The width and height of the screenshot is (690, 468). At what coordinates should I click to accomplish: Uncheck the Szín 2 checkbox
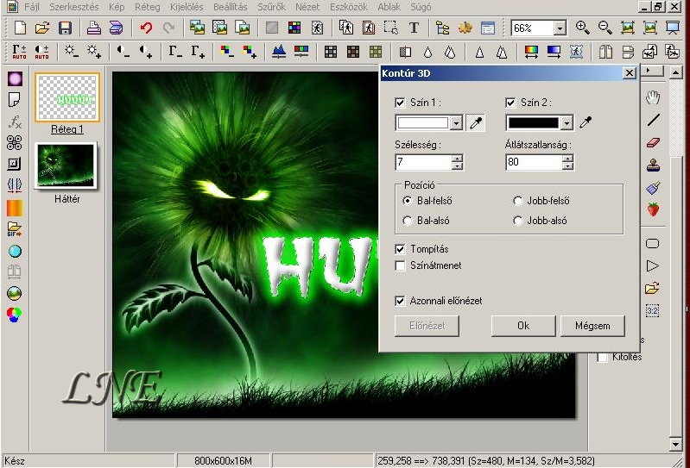pyautogui.click(x=510, y=103)
